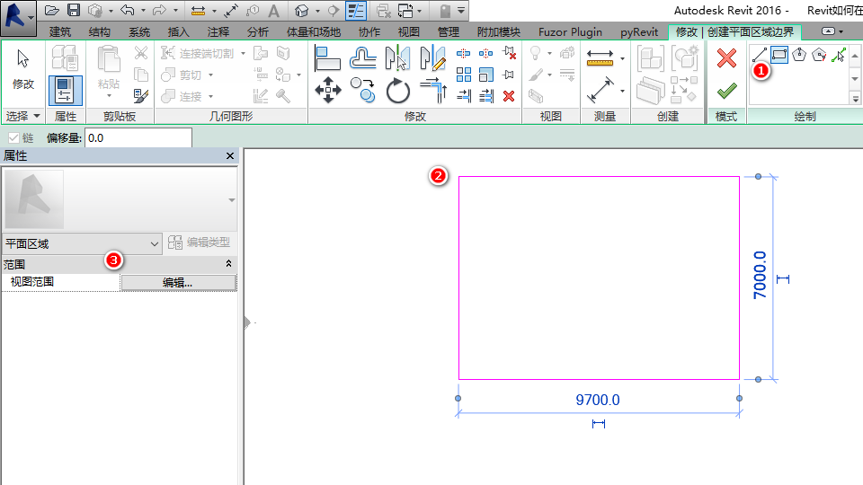Select the Array tool
Image resolution: width=863 pixels, height=485 pixels.
[x=464, y=75]
